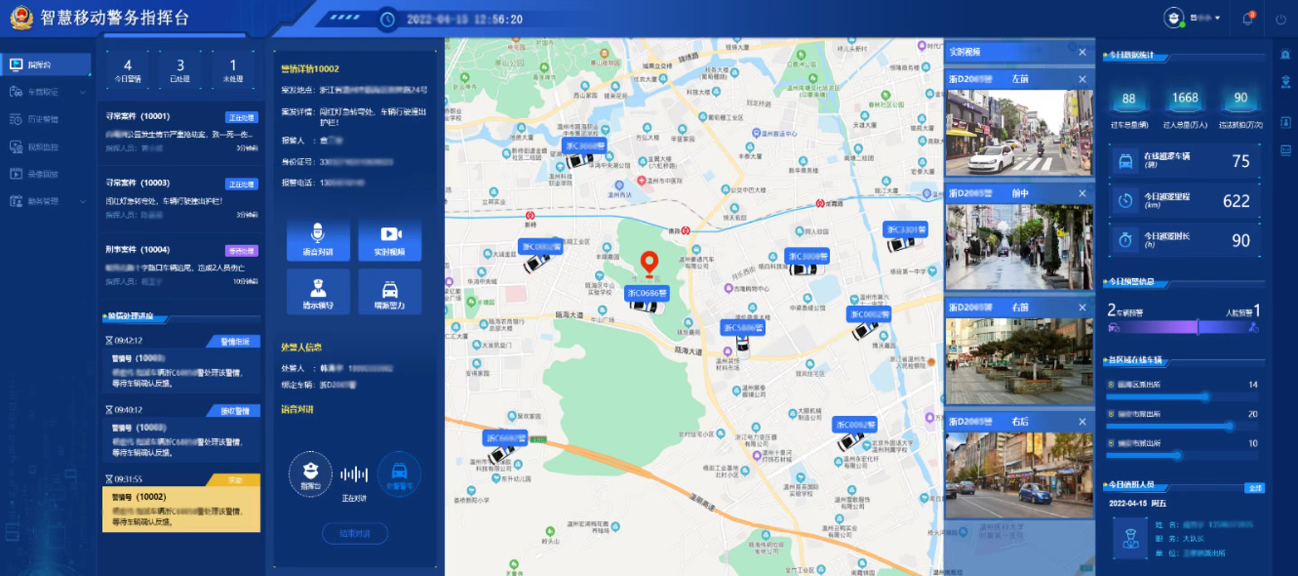Open 实时视频 live video camera button
Image resolution: width=1298 pixels, height=576 pixels.
(x=389, y=240)
